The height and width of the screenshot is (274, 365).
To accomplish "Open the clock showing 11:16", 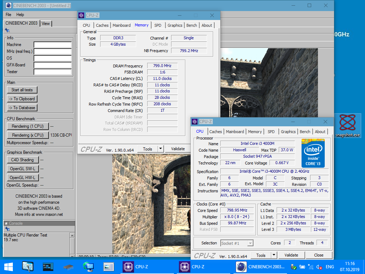I will click(350, 267).
